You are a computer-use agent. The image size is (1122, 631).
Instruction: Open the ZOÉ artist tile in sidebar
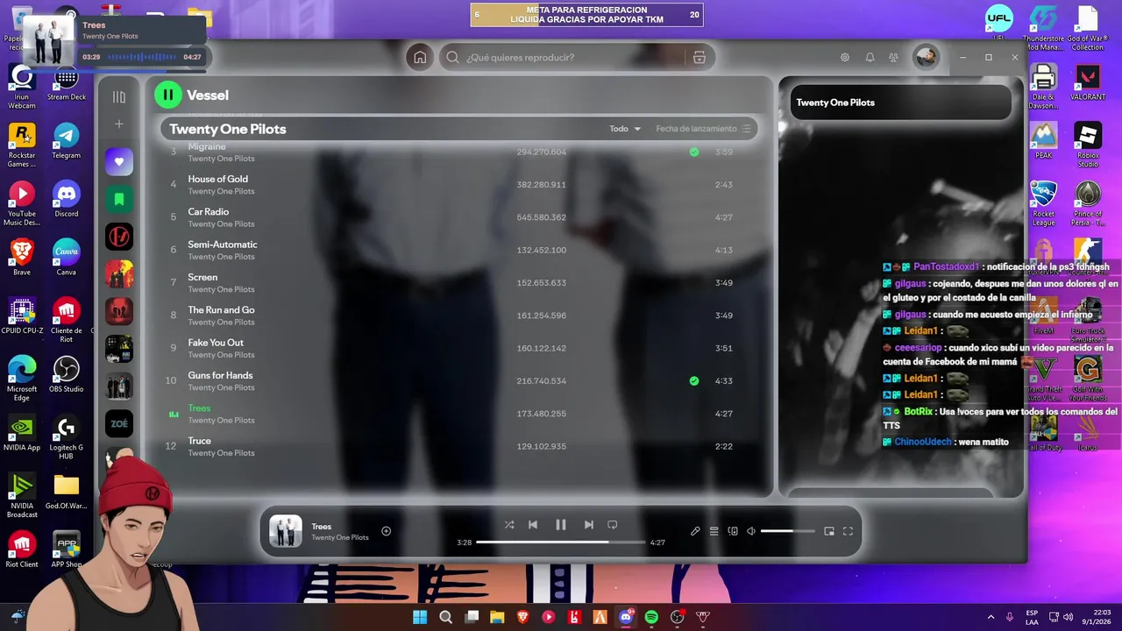pos(119,423)
